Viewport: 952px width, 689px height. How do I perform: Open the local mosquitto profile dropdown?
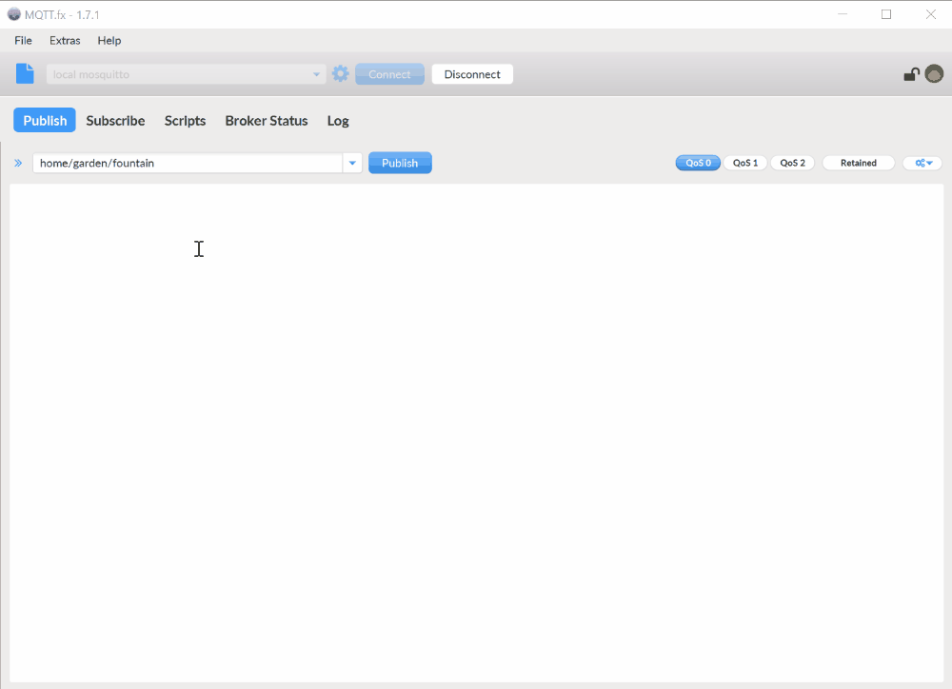tap(186, 74)
